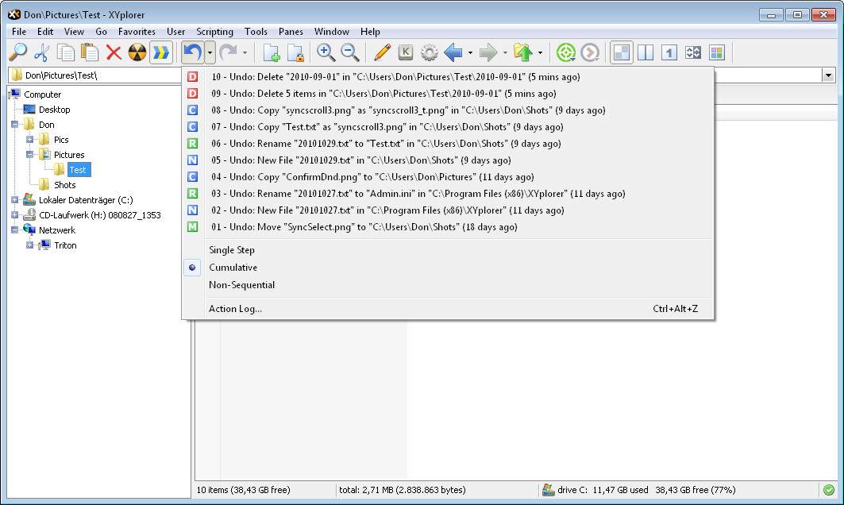Click the pane sync arrows icon
Viewport: 844px width, 505px height.
coord(693,52)
